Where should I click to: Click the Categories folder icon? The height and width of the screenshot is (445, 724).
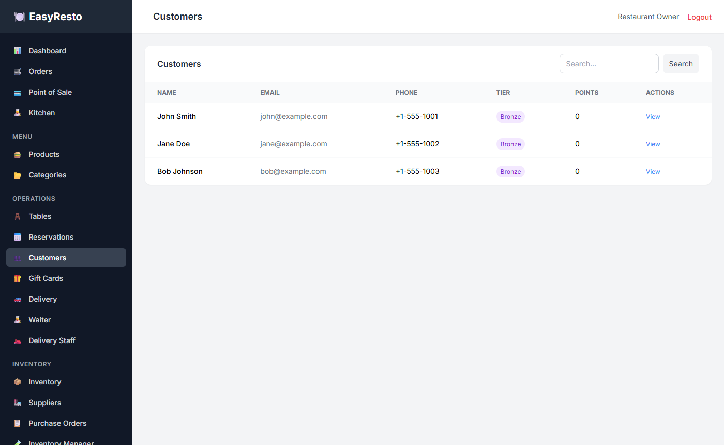(18, 175)
